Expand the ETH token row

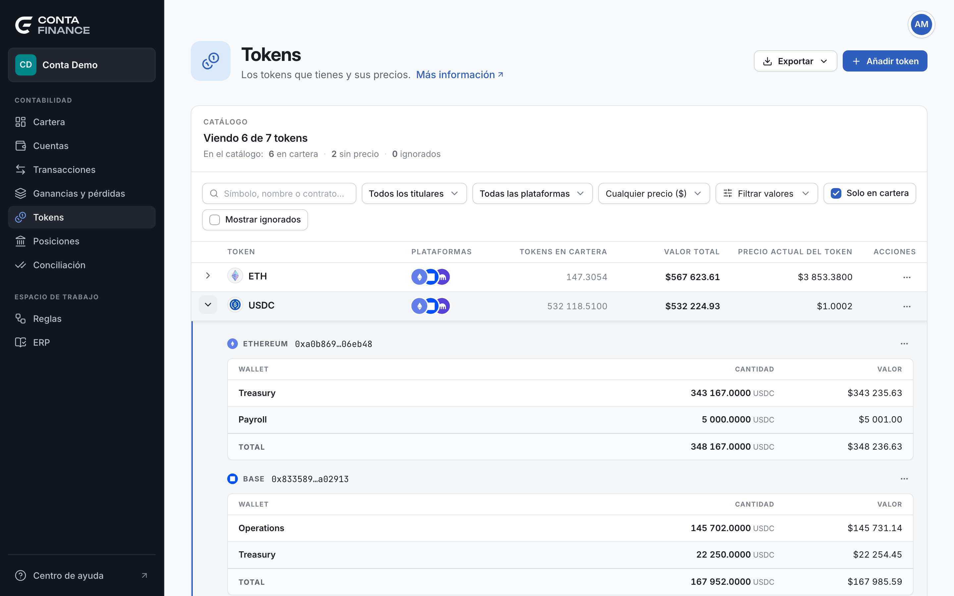click(x=208, y=275)
